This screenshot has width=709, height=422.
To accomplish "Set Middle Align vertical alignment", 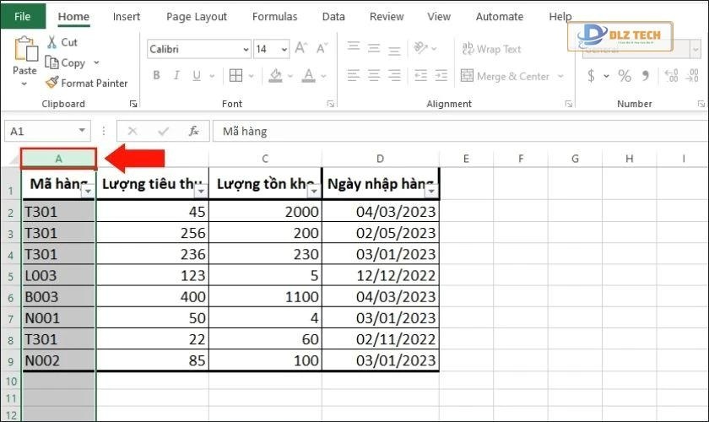I will [x=374, y=48].
